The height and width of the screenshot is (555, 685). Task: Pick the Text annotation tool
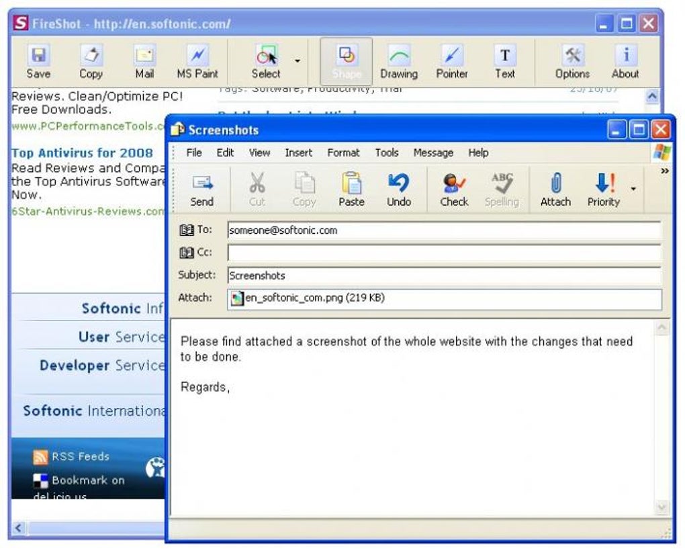point(505,62)
